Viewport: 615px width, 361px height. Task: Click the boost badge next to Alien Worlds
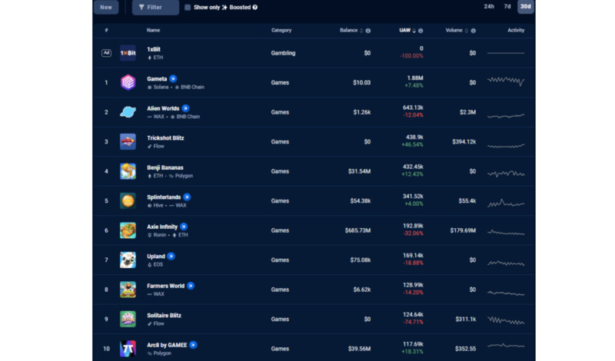pos(185,108)
